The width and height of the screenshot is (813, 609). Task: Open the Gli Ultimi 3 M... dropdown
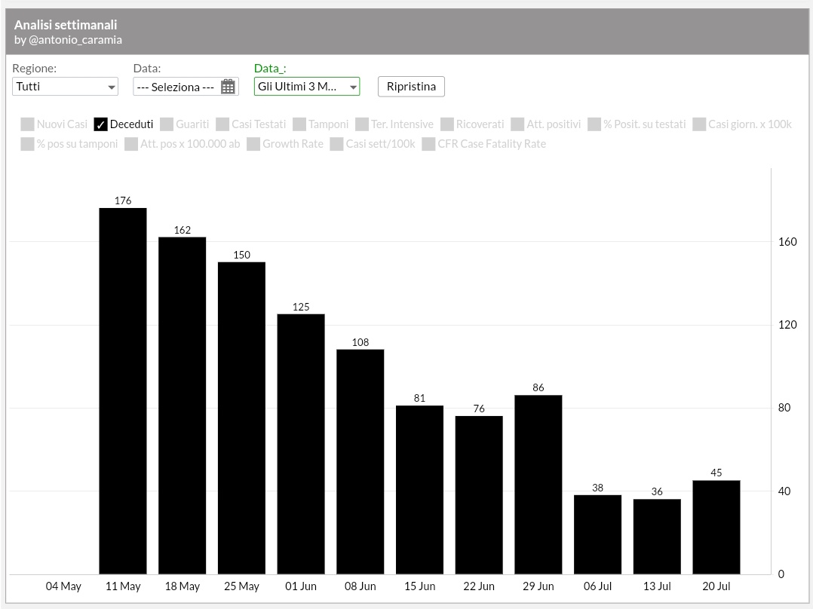(x=307, y=87)
